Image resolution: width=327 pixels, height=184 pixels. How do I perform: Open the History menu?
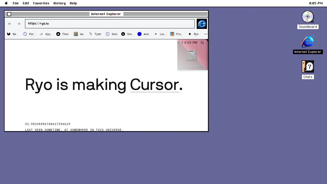tap(60, 3)
